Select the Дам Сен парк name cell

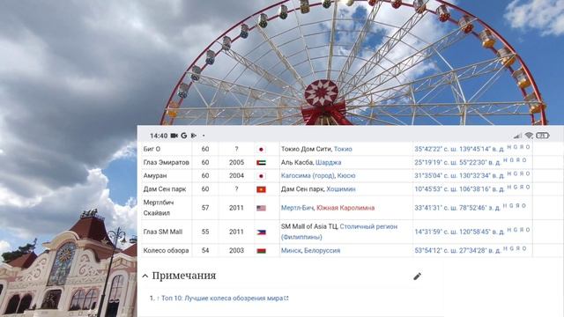(167, 189)
